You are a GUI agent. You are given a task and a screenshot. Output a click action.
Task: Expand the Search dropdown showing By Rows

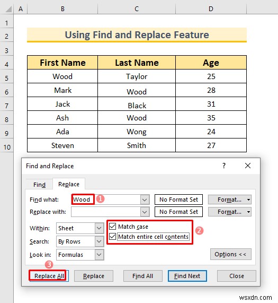pyautogui.click(x=99, y=241)
